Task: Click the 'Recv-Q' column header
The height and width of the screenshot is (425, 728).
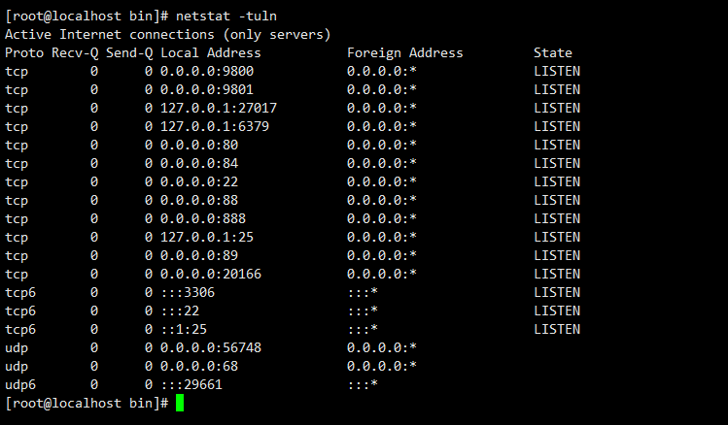Action: 75,53
